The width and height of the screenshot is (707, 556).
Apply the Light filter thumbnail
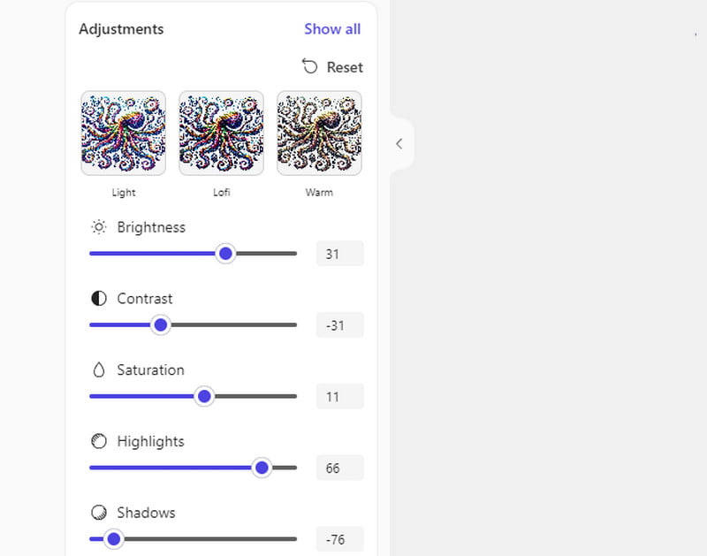pos(124,133)
